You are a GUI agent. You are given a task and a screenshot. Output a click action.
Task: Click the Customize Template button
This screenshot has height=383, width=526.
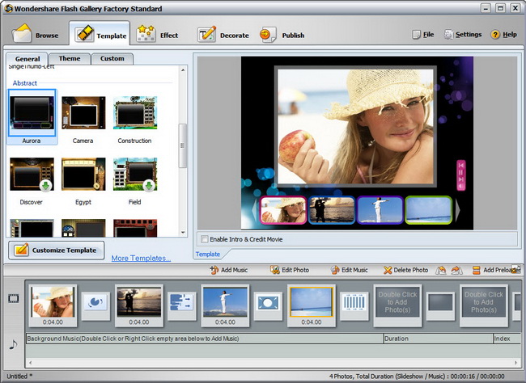[x=57, y=250]
